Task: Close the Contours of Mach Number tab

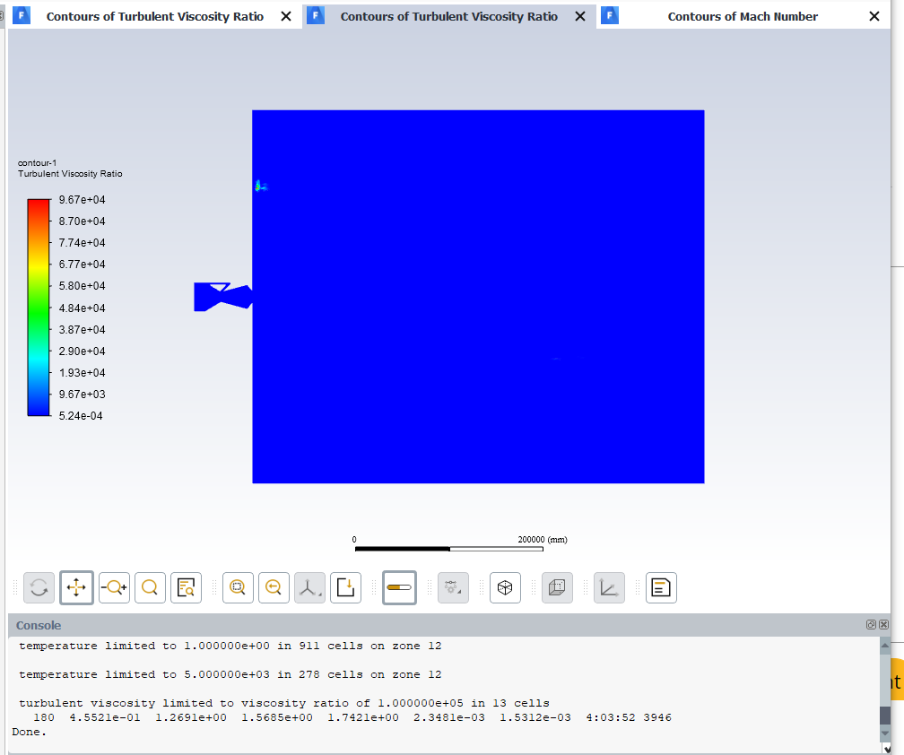Action: pos(874,17)
